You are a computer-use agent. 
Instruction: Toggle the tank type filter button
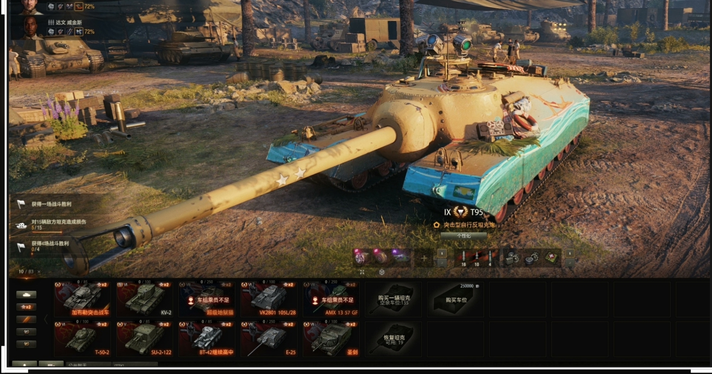tap(26, 295)
